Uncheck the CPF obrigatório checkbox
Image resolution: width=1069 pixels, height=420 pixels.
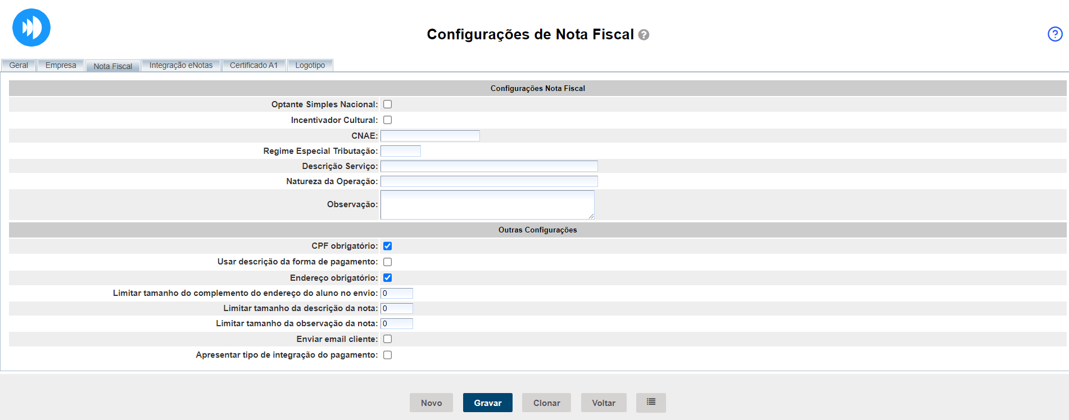click(x=387, y=246)
